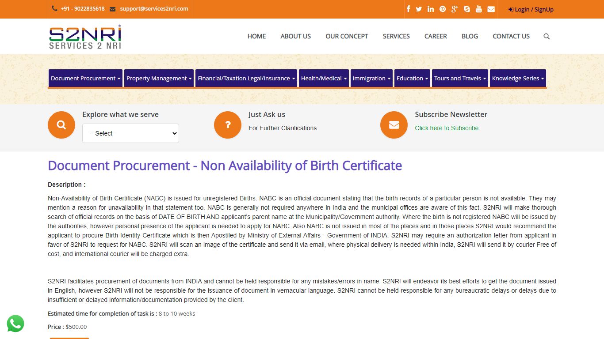Open the --Select-- service combo box

(130, 133)
